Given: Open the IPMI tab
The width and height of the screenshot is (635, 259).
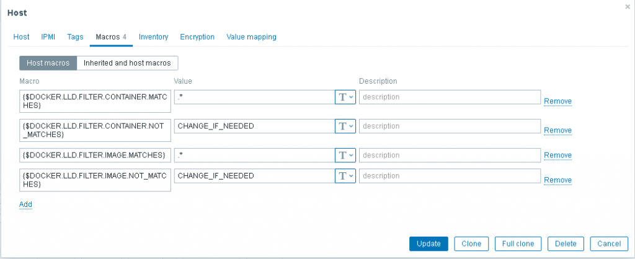Looking at the screenshot, I should click(x=48, y=37).
